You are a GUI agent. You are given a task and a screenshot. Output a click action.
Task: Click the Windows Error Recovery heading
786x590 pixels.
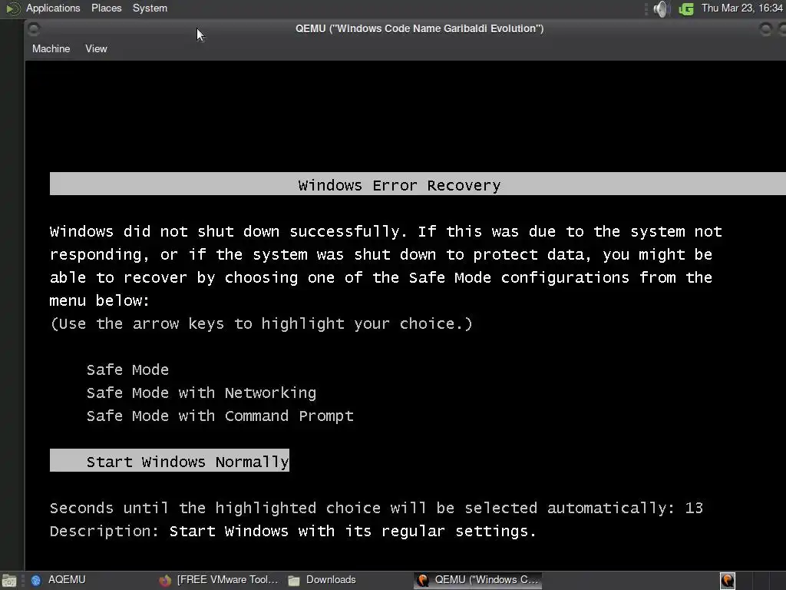click(x=399, y=185)
